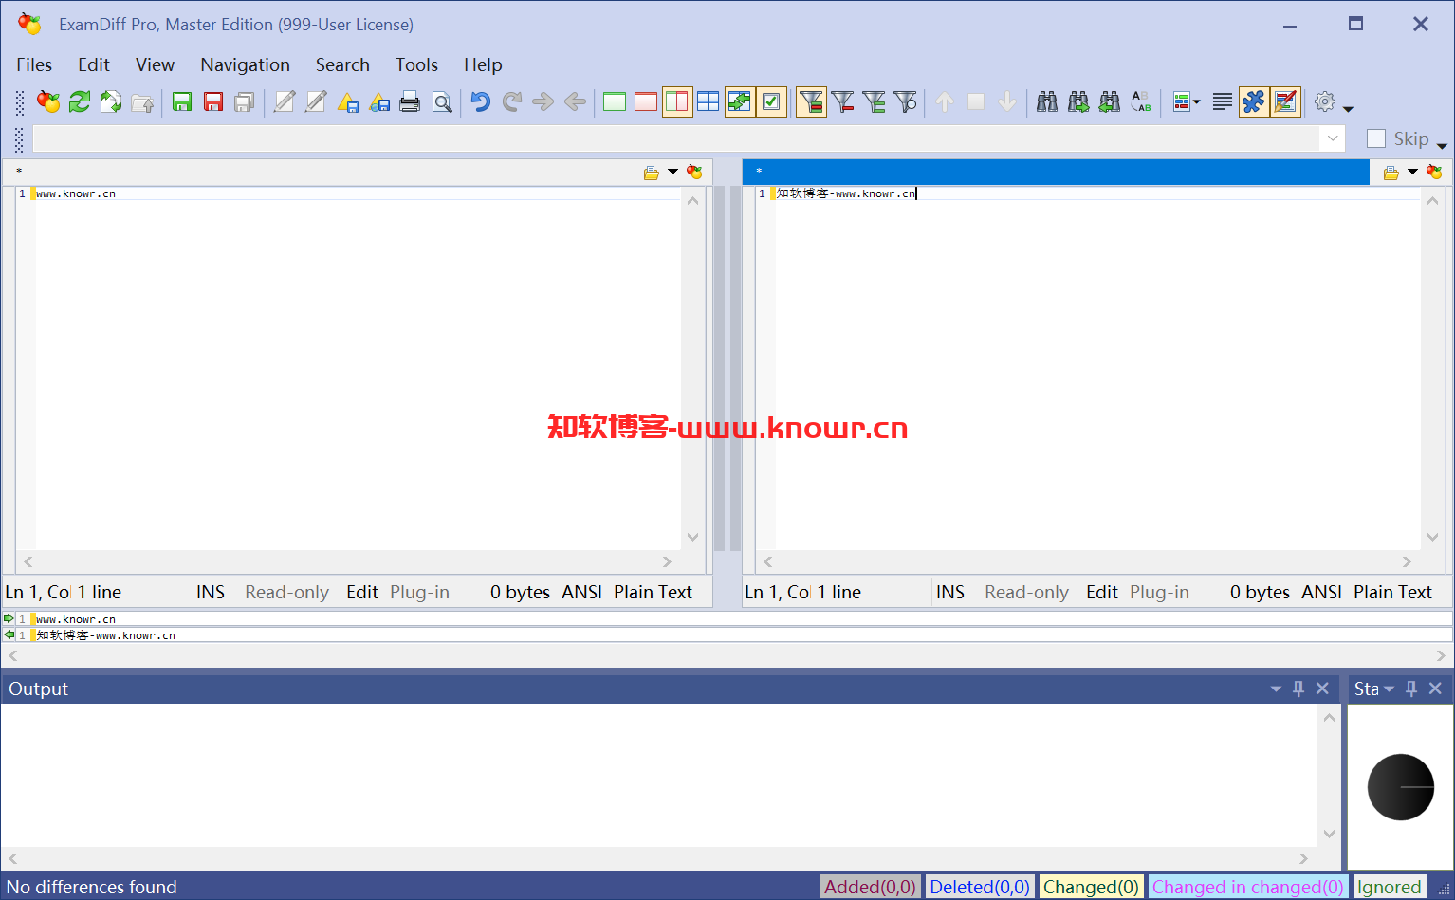Open the Tools menu
The height and width of the screenshot is (900, 1455).
point(416,64)
